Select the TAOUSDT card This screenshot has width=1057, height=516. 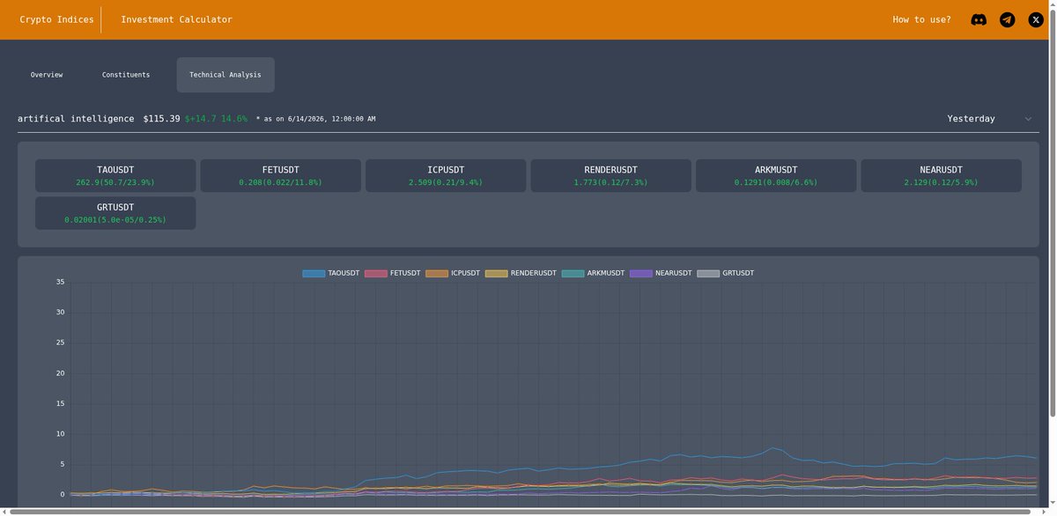115,175
